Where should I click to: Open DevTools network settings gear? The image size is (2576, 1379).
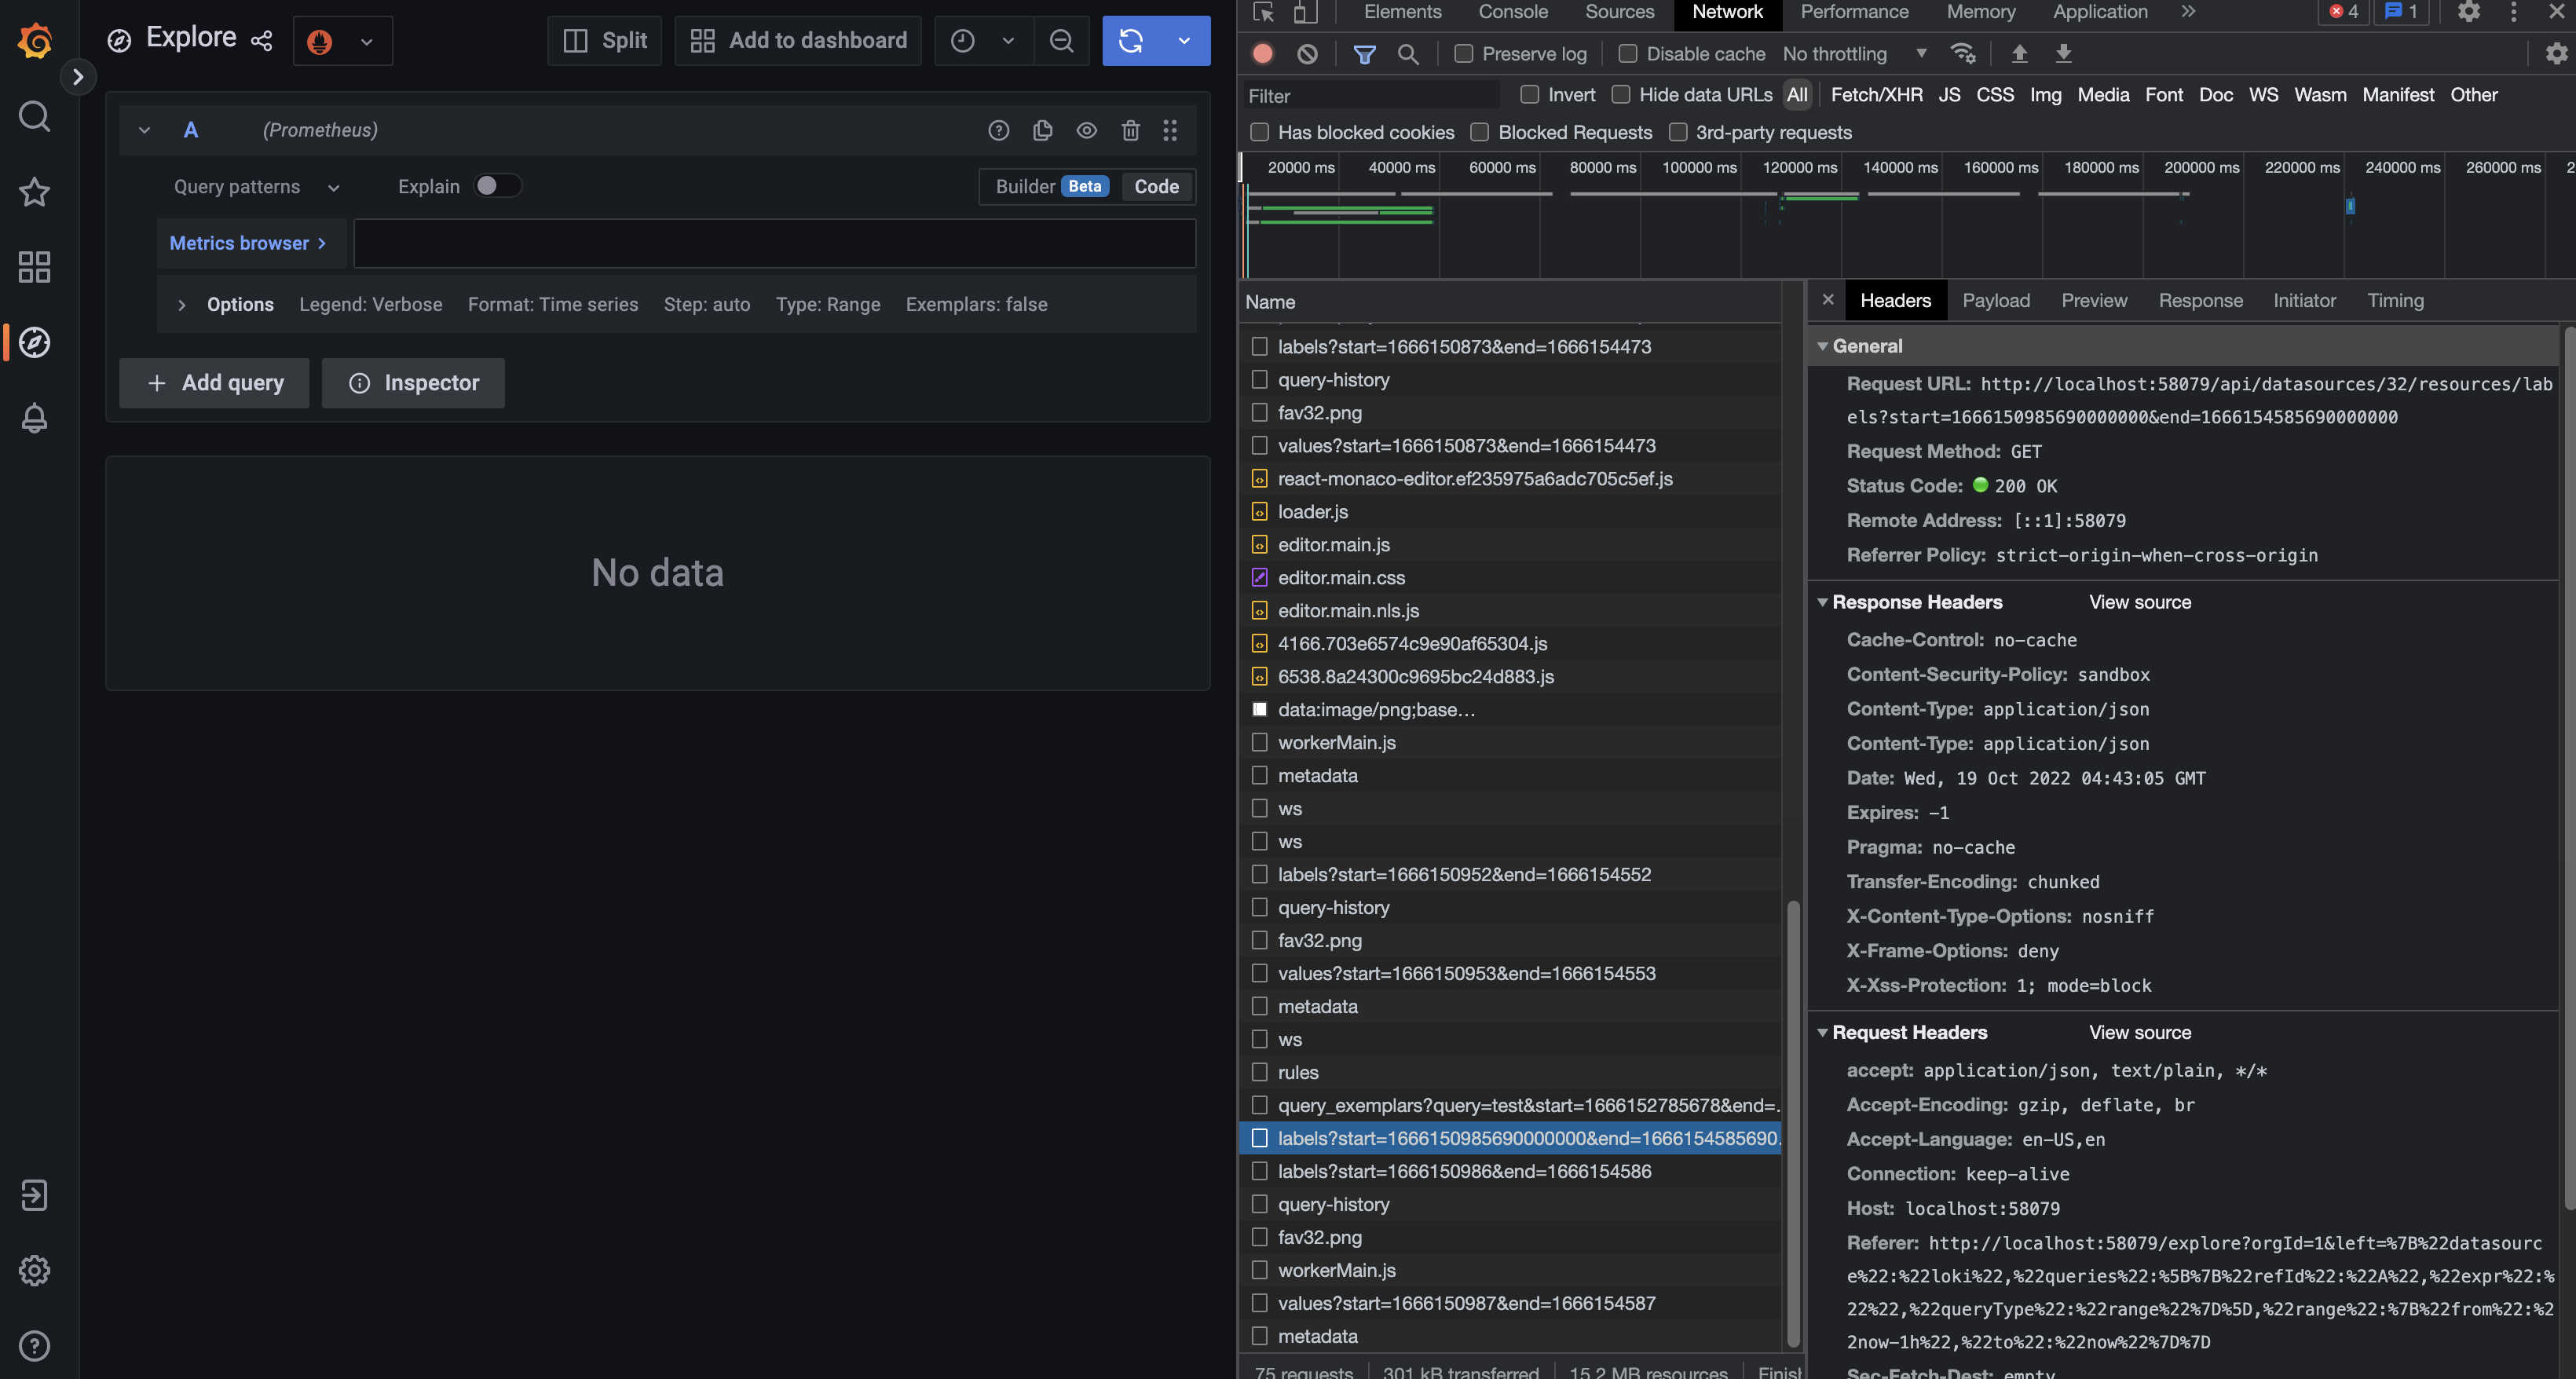[x=2555, y=54]
